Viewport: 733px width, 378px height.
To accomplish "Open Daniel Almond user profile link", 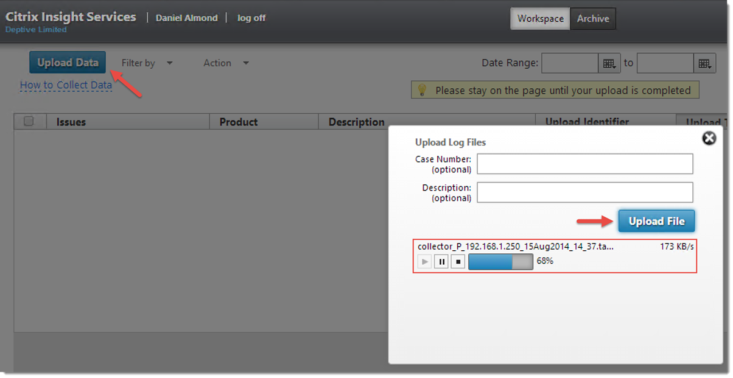I will coord(186,18).
